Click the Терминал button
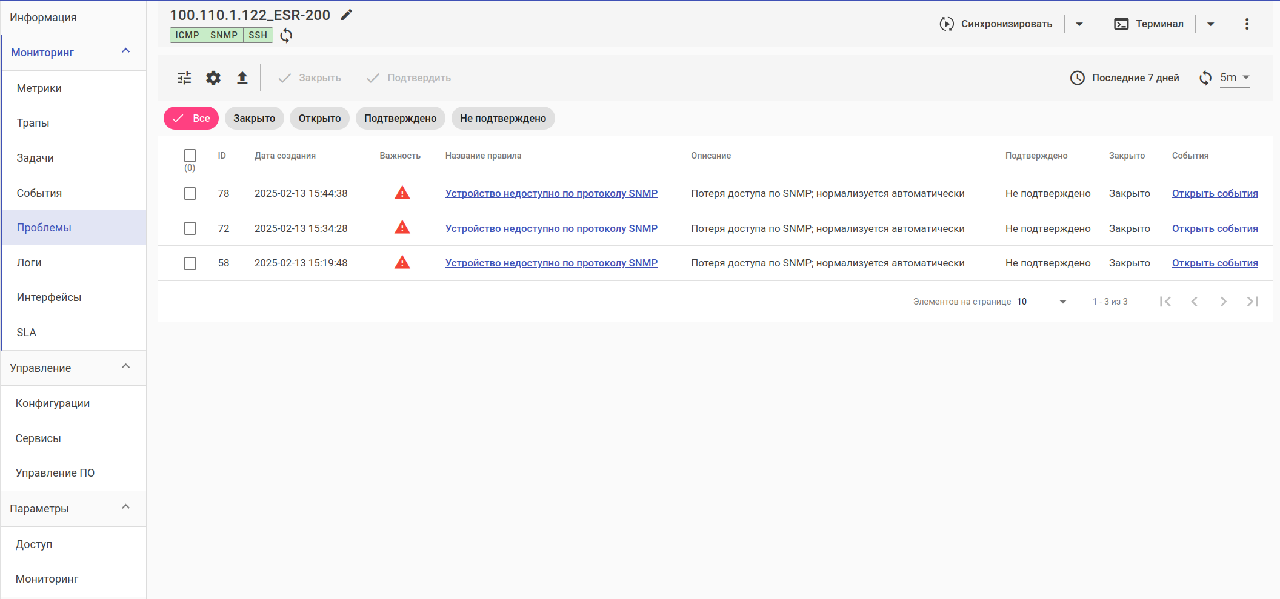This screenshot has width=1280, height=599. tap(1149, 24)
